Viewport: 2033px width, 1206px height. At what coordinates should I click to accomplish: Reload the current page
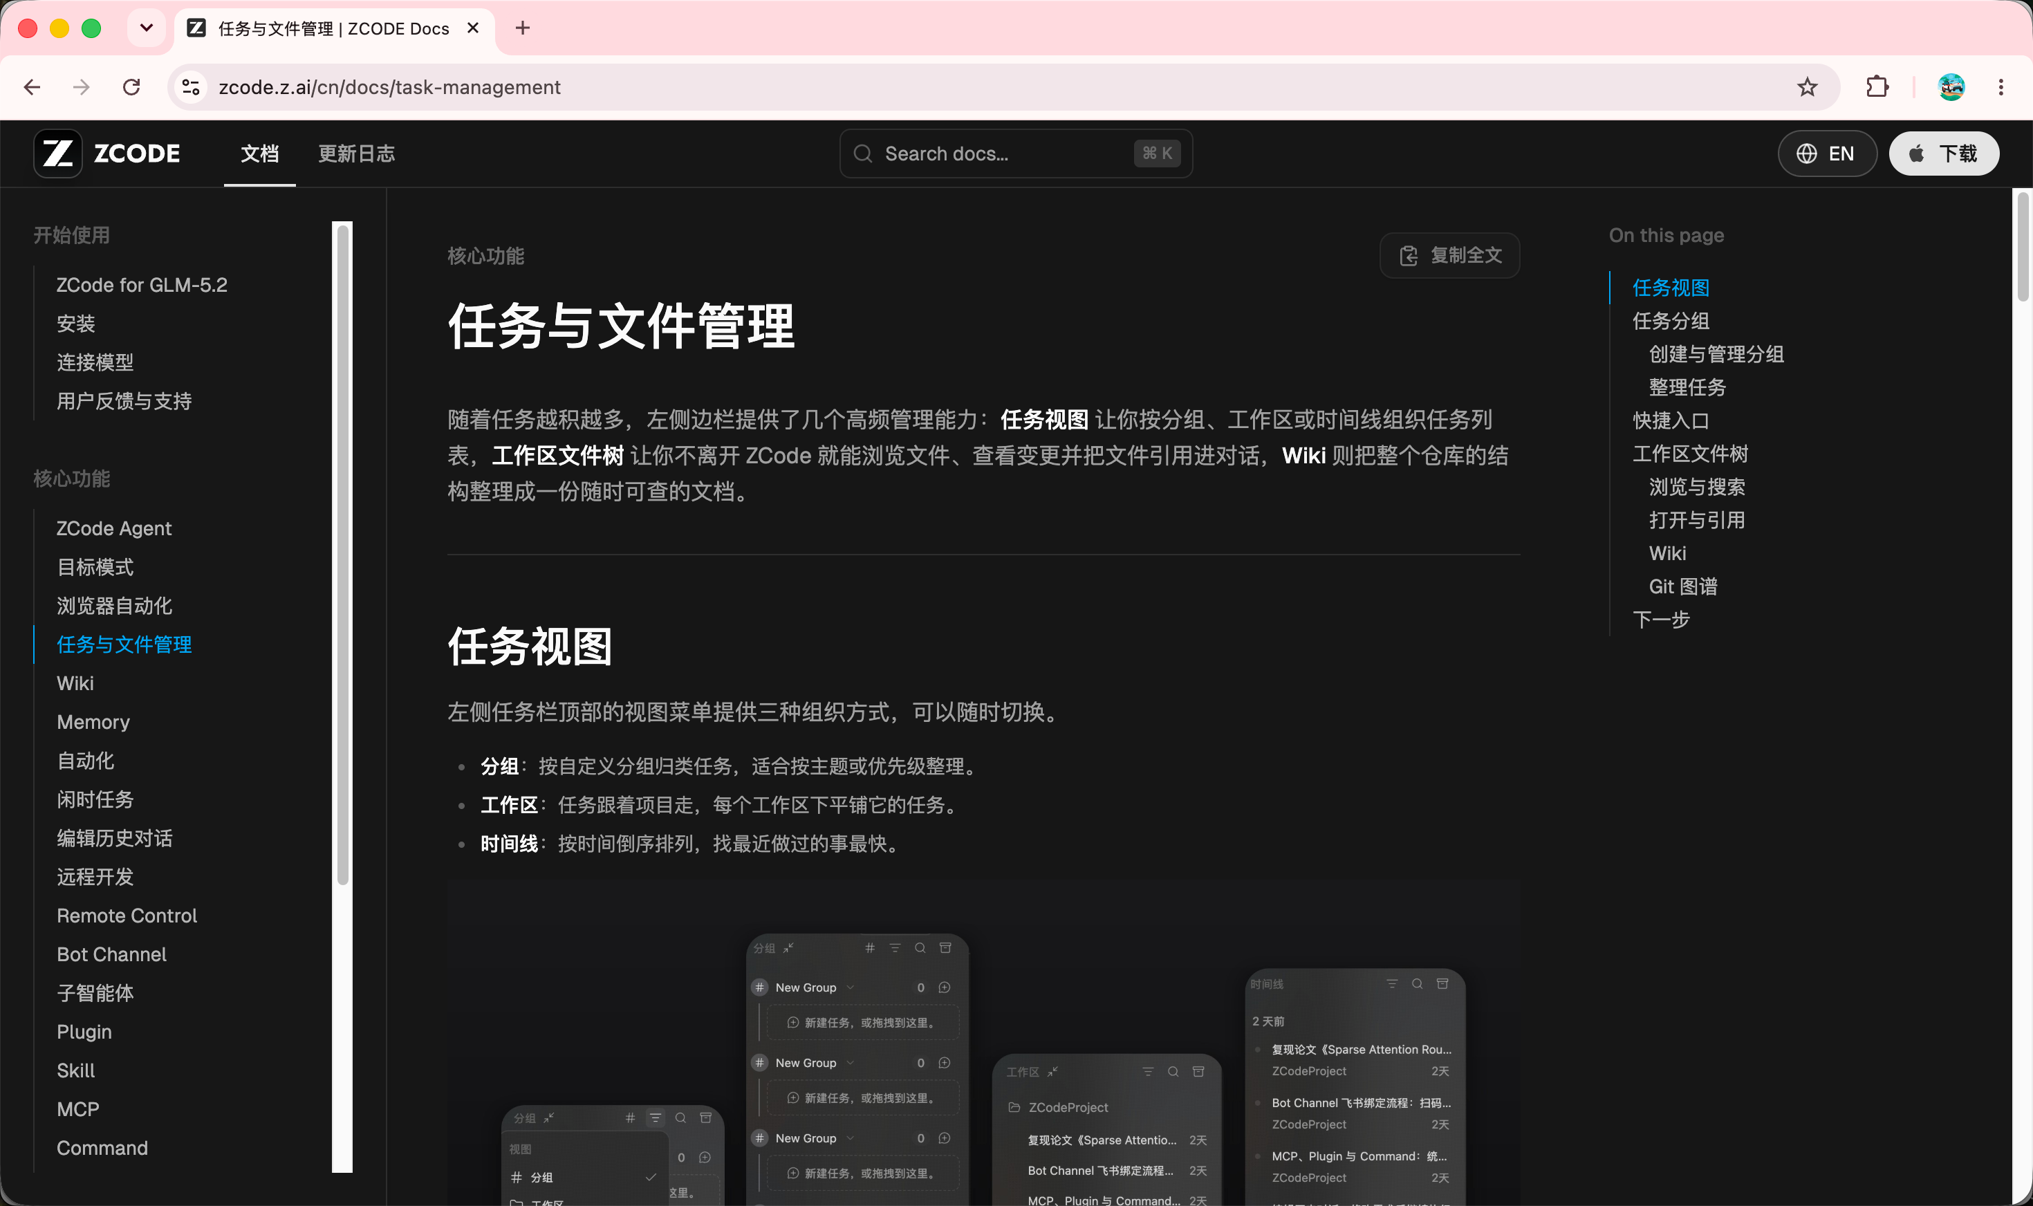tap(131, 87)
